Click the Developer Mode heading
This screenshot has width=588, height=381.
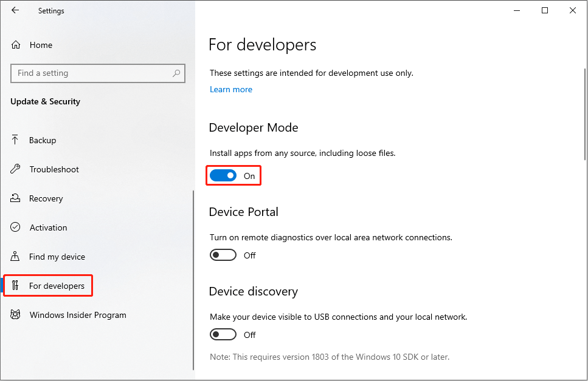[x=254, y=127]
